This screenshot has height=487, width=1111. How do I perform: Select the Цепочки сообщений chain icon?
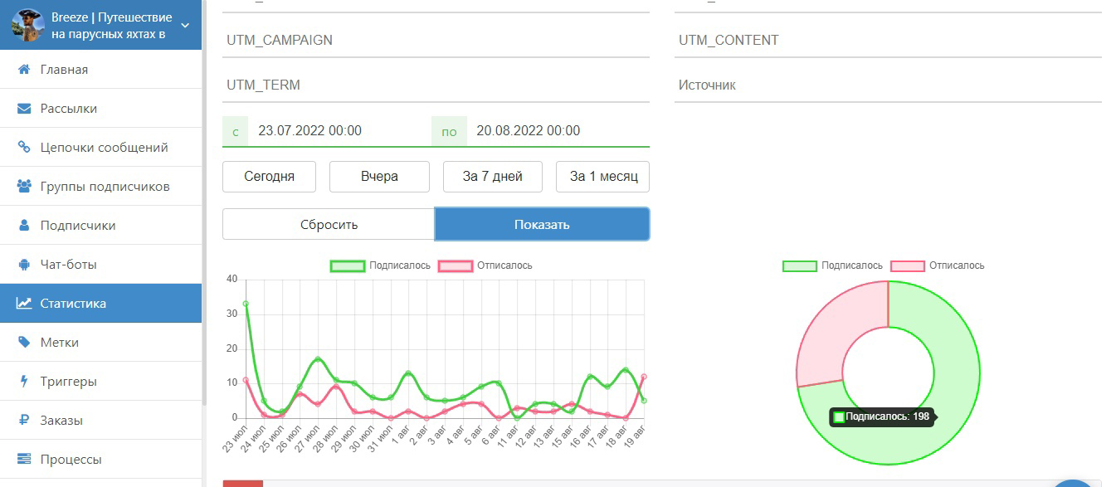pos(24,148)
